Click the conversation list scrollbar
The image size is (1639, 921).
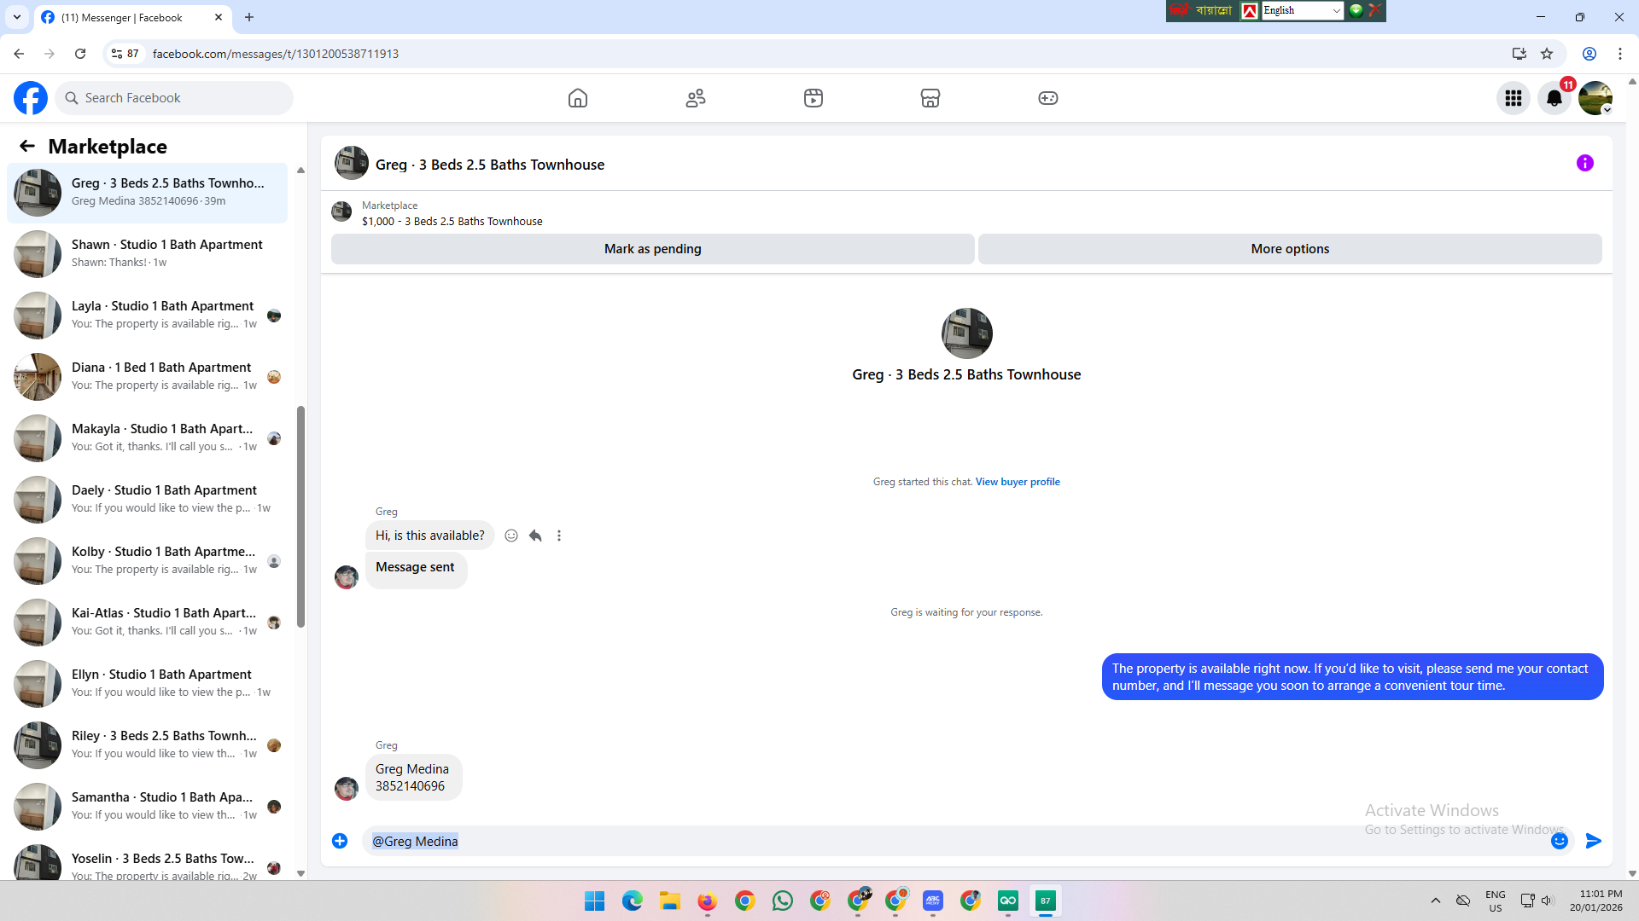click(300, 517)
